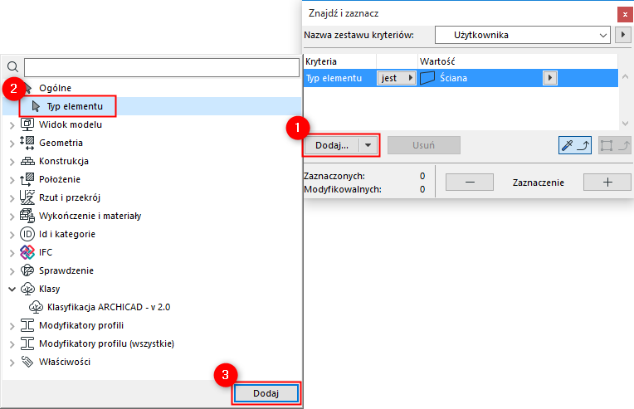Open the jest operator dropdown

click(x=397, y=78)
